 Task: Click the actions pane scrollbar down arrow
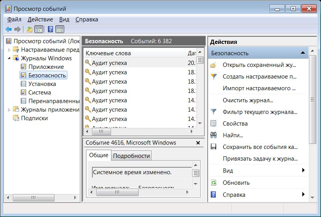[312, 198]
